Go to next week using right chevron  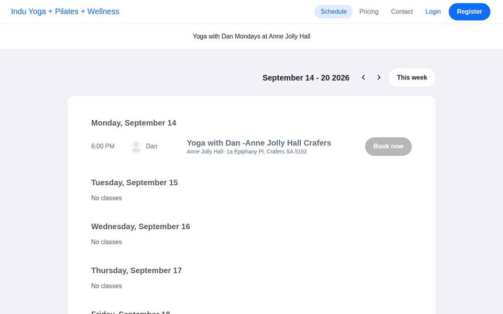pos(379,77)
